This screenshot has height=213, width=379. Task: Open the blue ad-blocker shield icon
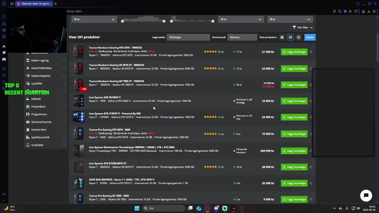[x=345, y=12]
